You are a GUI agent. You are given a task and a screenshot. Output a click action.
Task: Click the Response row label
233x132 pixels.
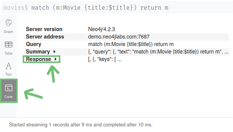[x=38, y=59]
